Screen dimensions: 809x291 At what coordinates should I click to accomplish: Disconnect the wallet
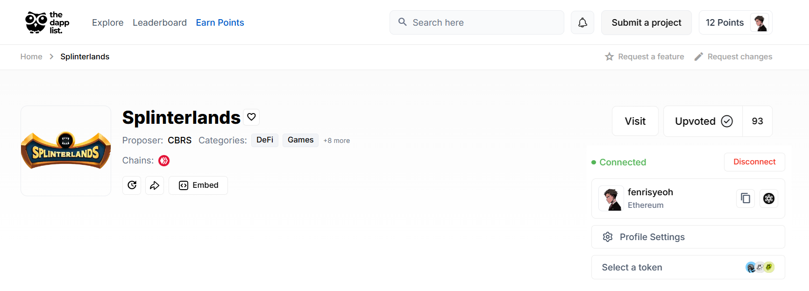(x=754, y=162)
